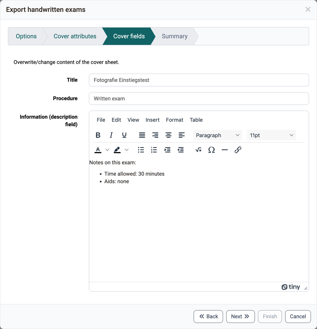Open the 11pt font size dropdown
The image size is (317, 329).
pyautogui.click(x=272, y=135)
